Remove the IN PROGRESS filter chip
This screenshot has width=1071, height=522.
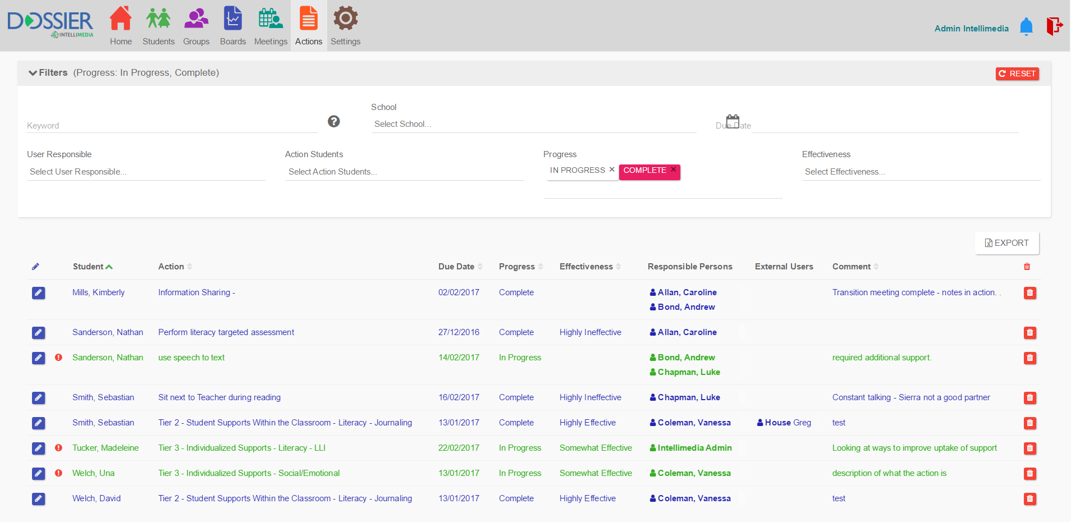[612, 170]
